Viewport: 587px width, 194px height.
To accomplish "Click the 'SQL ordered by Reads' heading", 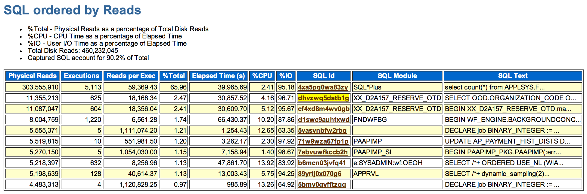I will click(x=72, y=10).
